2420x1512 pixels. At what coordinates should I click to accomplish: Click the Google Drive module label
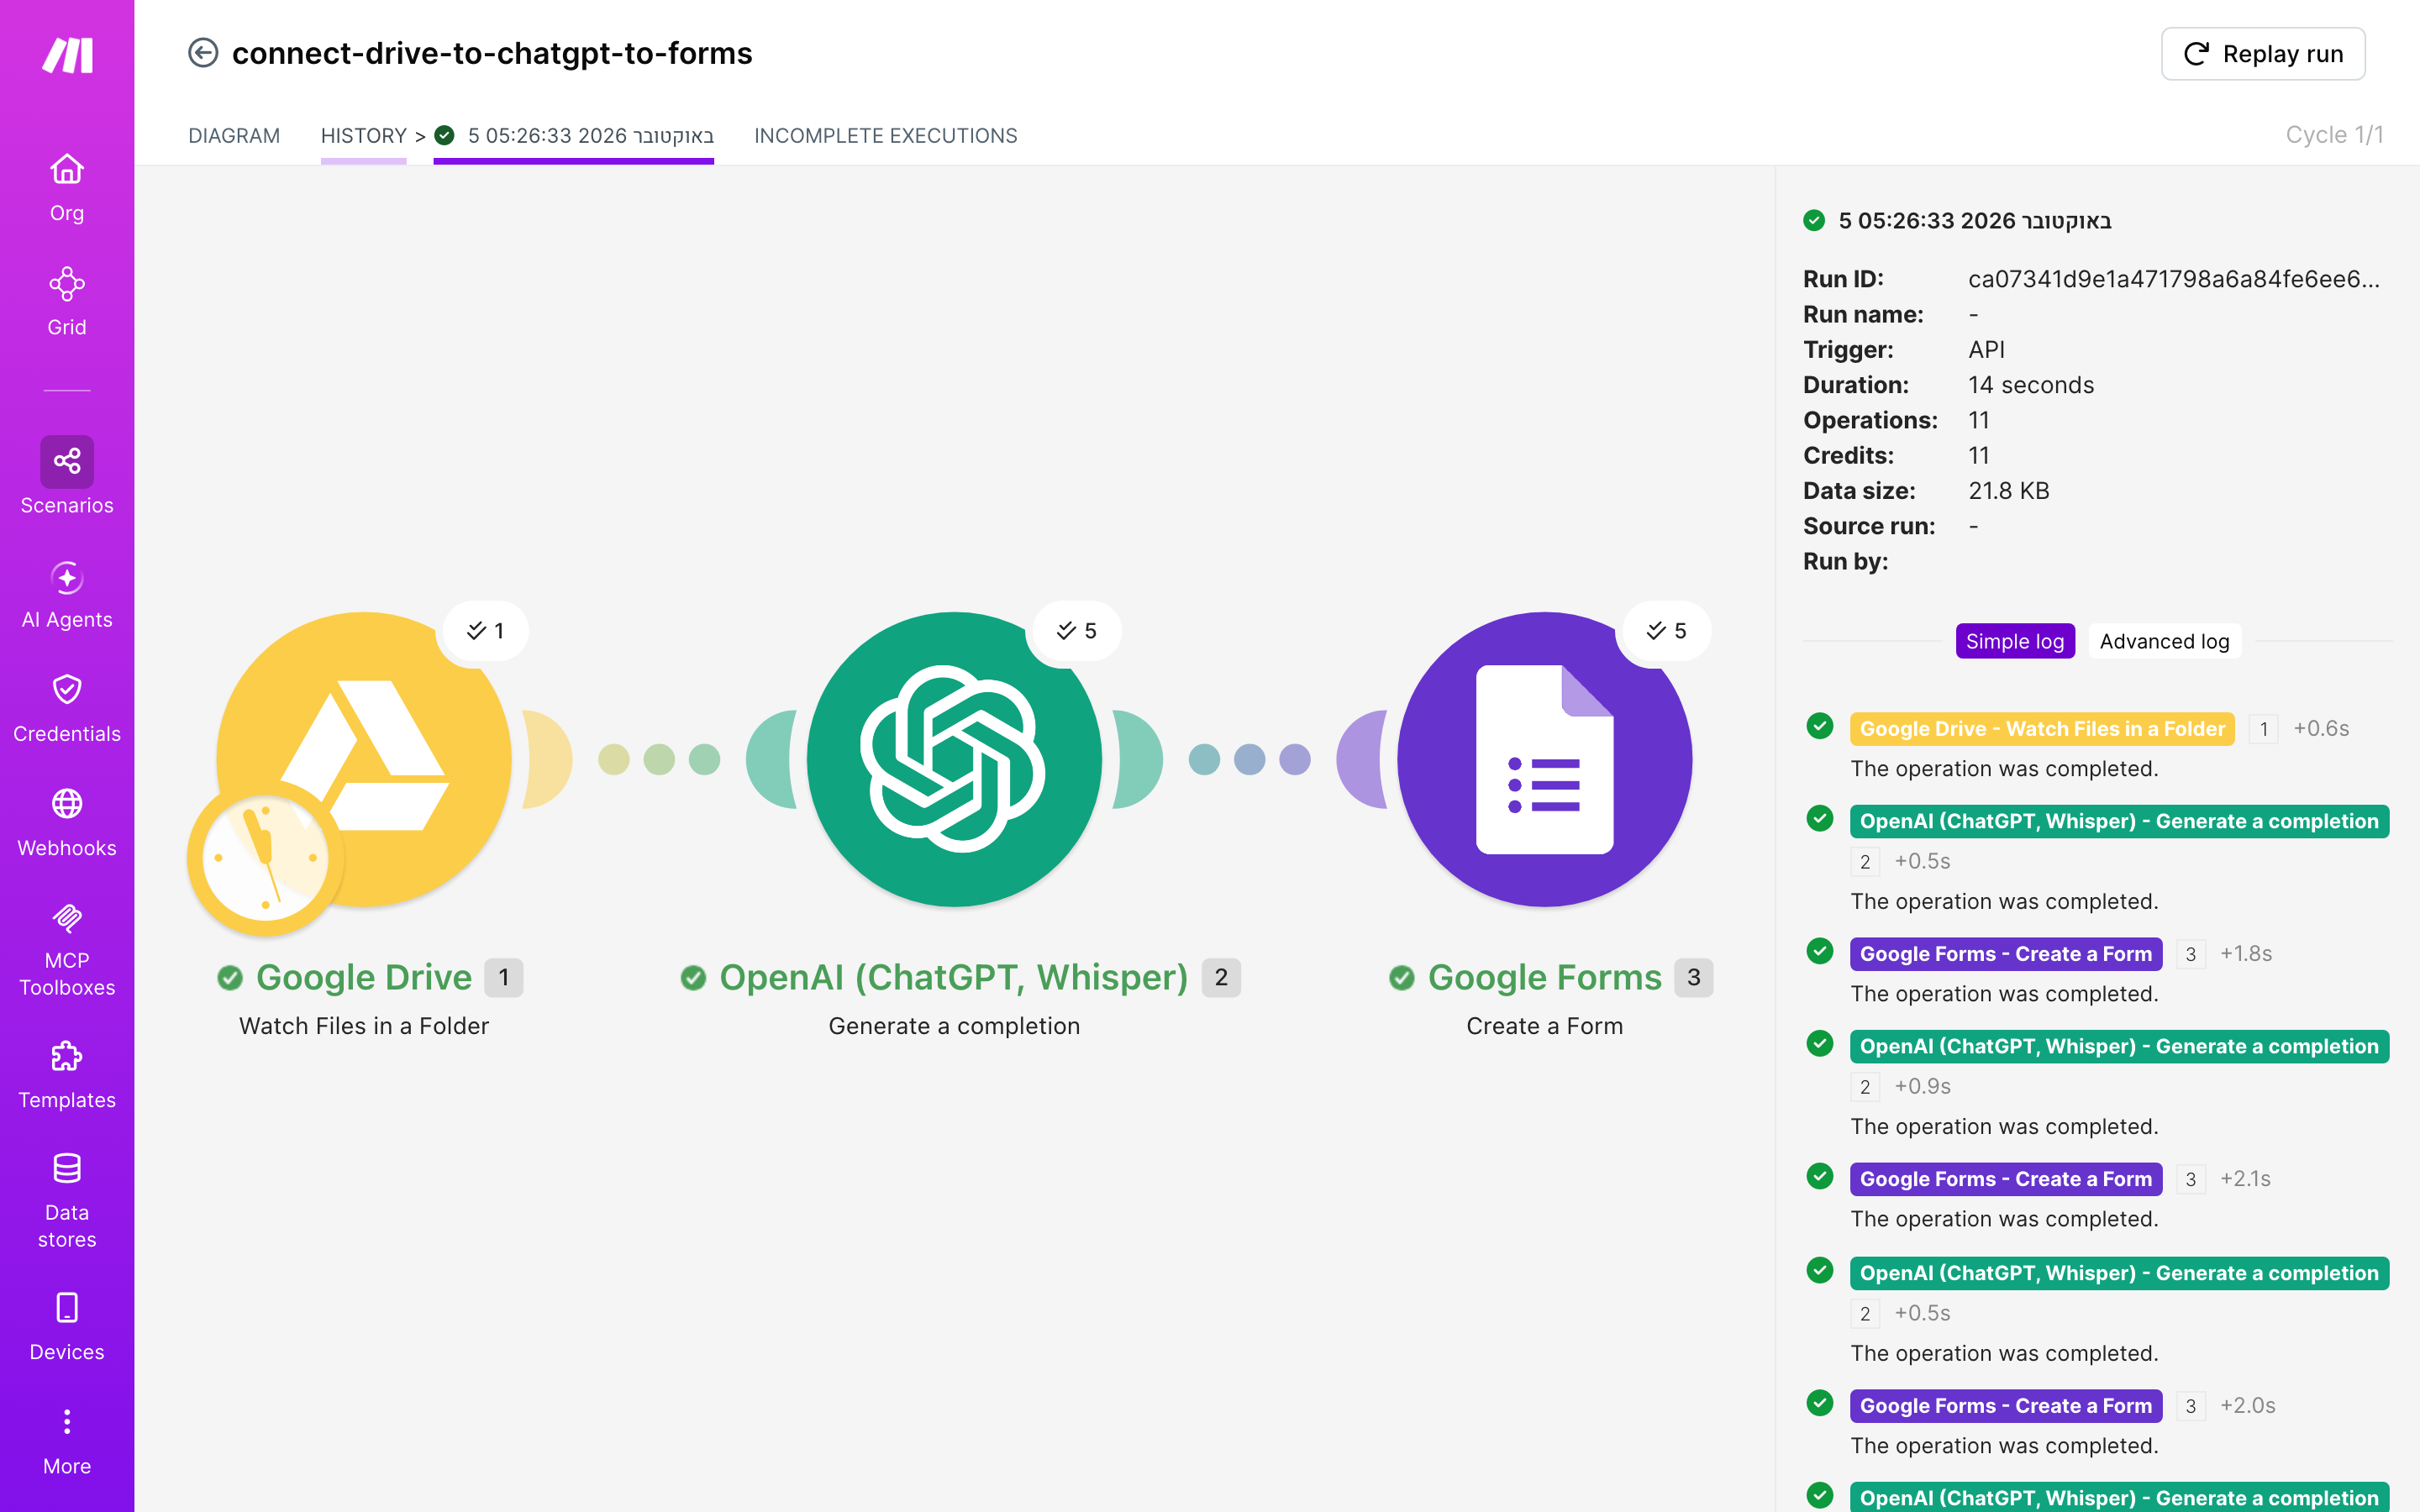click(364, 977)
